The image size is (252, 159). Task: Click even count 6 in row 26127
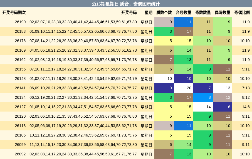[x=223, y=107]
